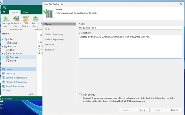Click the Cancel button
The width and height of the screenshot is (185, 115).
[174, 110]
